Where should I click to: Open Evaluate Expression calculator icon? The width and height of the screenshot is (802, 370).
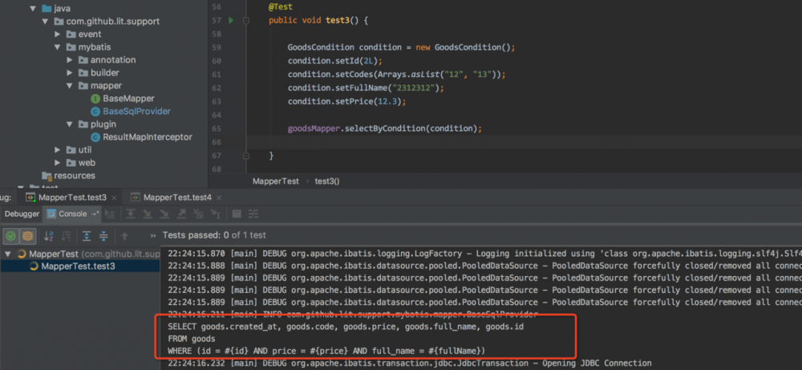pyautogui.click(x=237, y=214)
